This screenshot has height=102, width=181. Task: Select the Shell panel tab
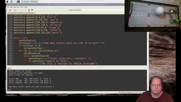click(9, 68)
